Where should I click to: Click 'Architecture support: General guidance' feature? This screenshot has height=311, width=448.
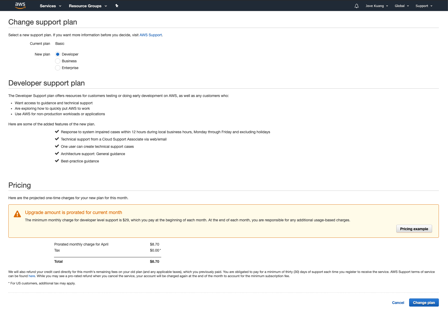pyautogui.click(x=93, y=154)
